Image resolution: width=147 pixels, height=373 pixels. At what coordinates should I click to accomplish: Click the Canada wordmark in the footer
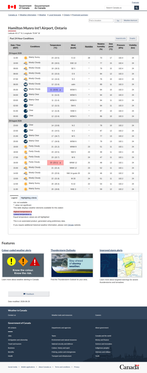(x=129, y=367)
